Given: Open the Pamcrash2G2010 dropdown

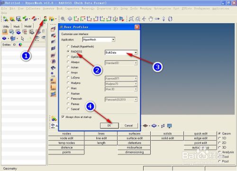Looking at the screenshot, I should point(121,99).
